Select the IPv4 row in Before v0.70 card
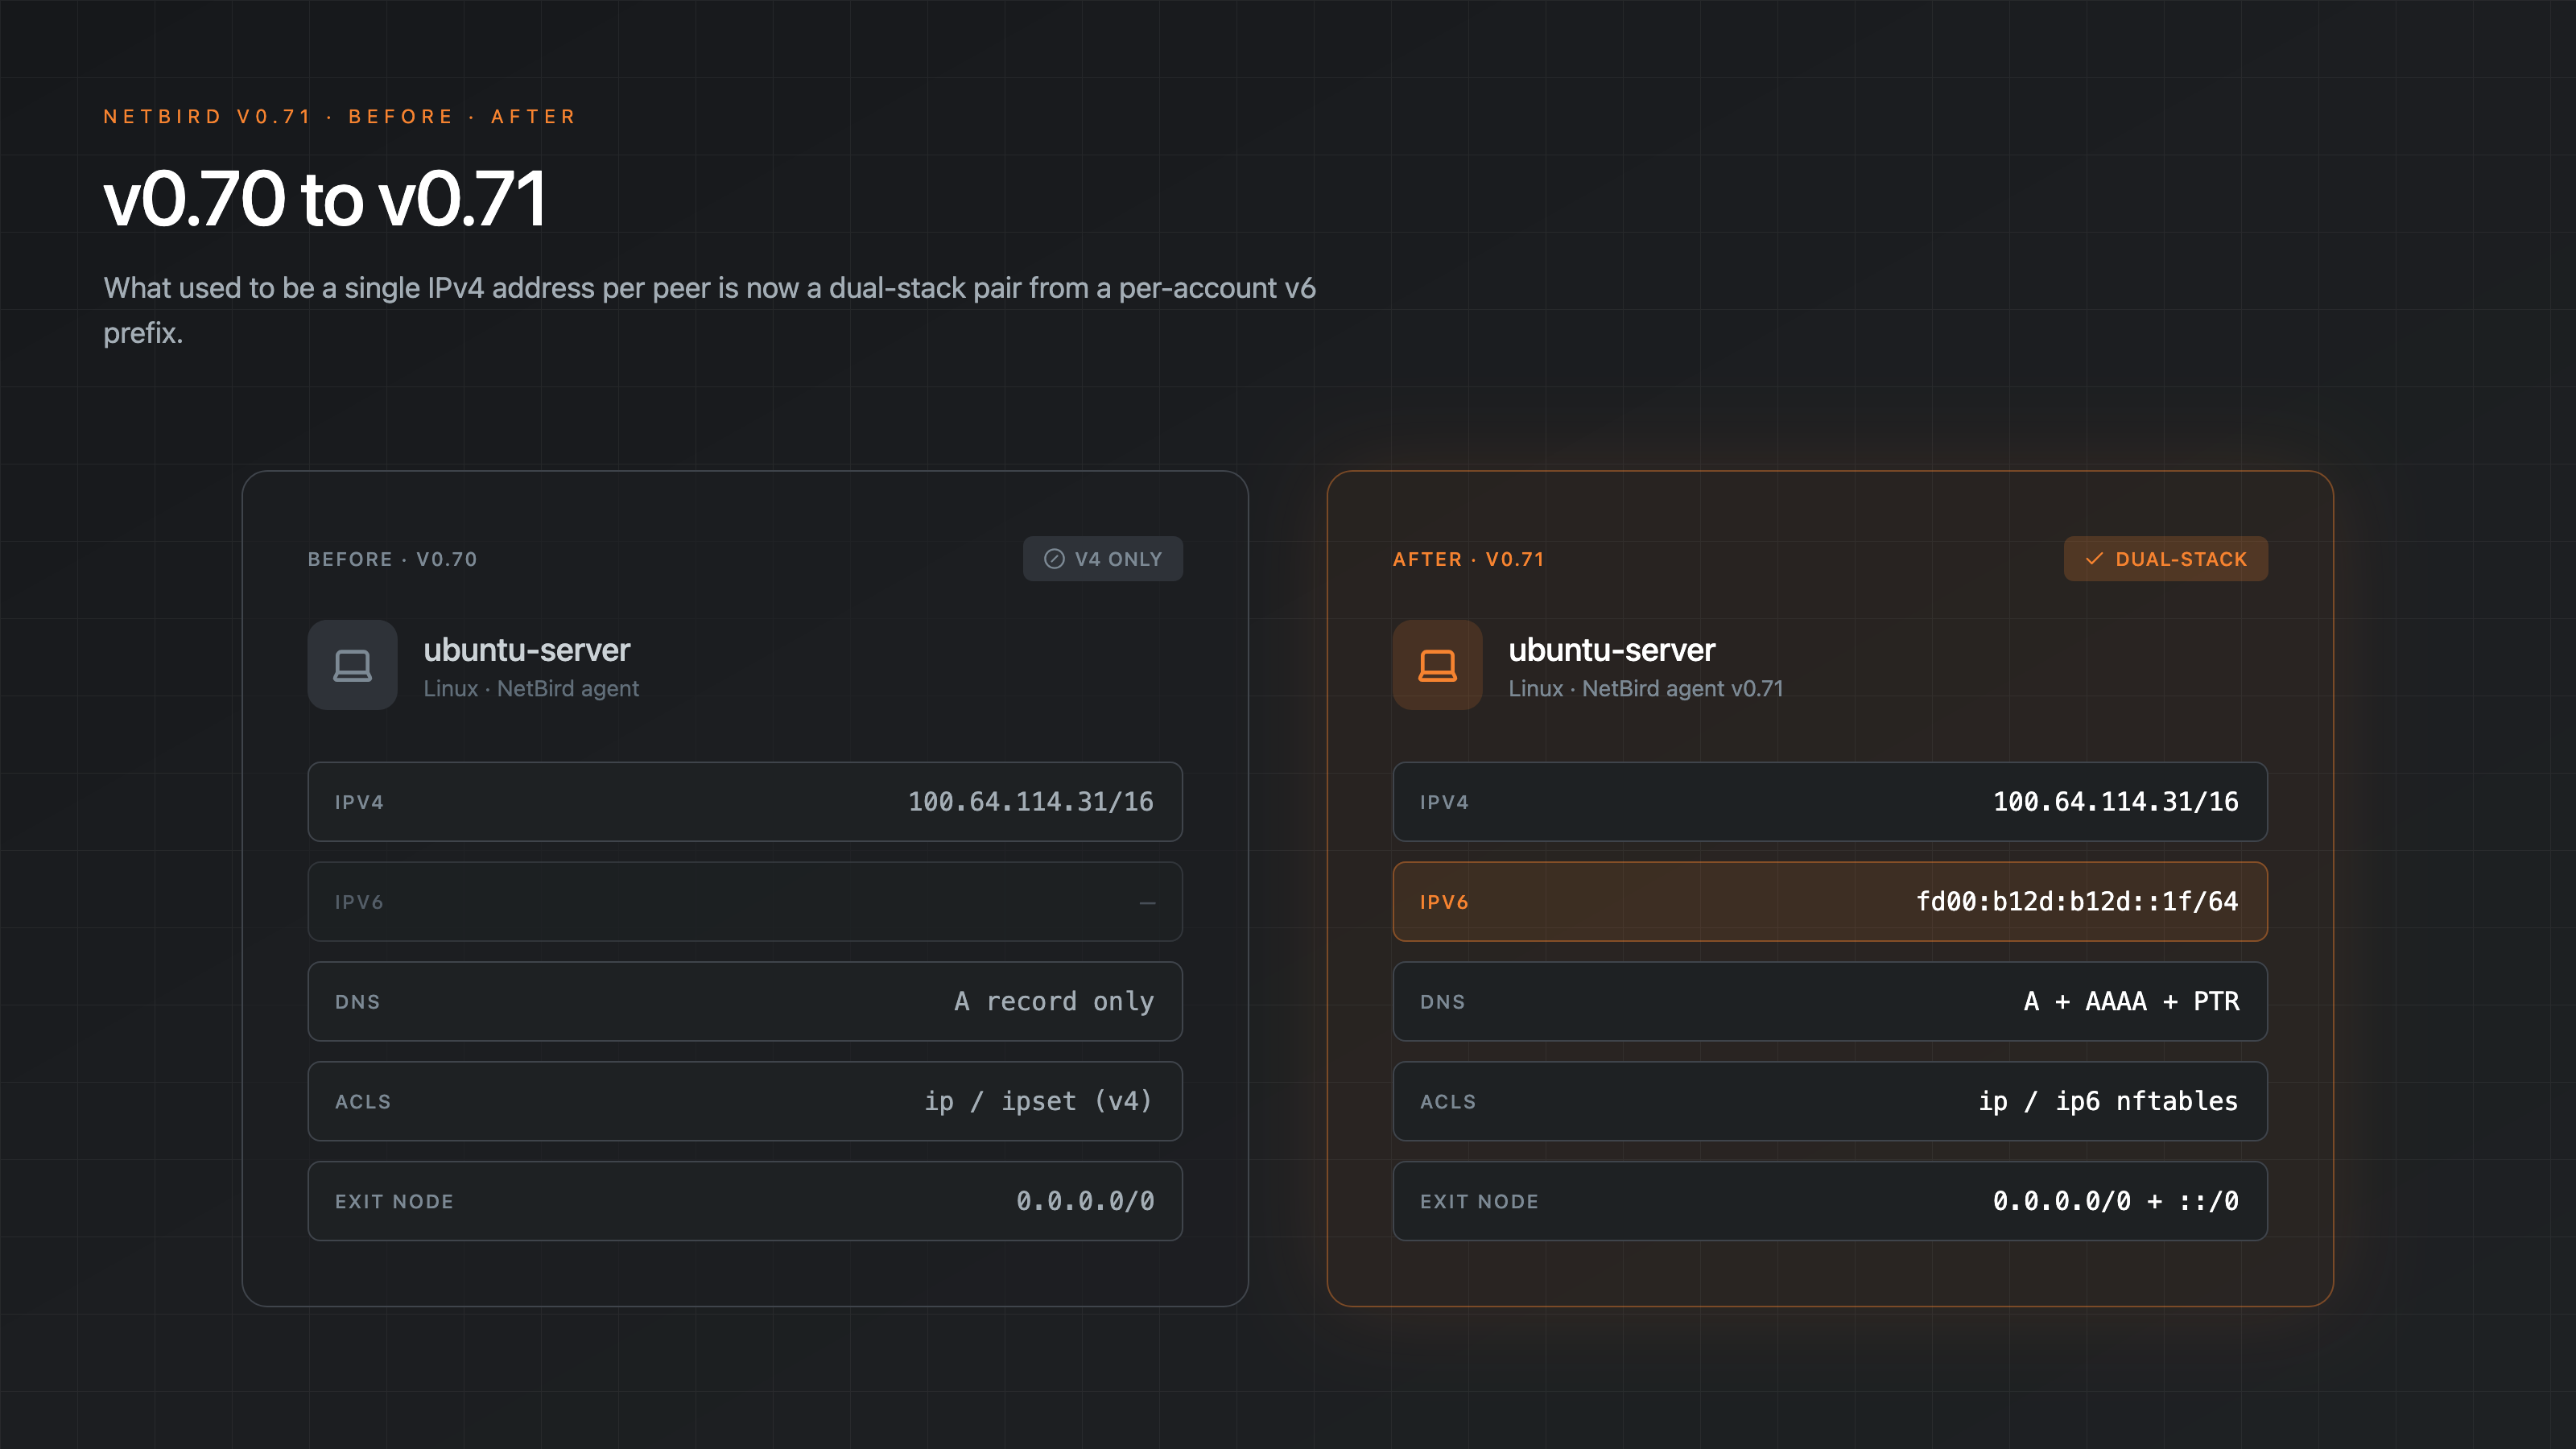 (745, 802)
